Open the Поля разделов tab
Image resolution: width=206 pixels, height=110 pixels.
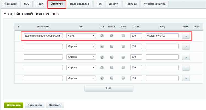(x=79, y=4)
